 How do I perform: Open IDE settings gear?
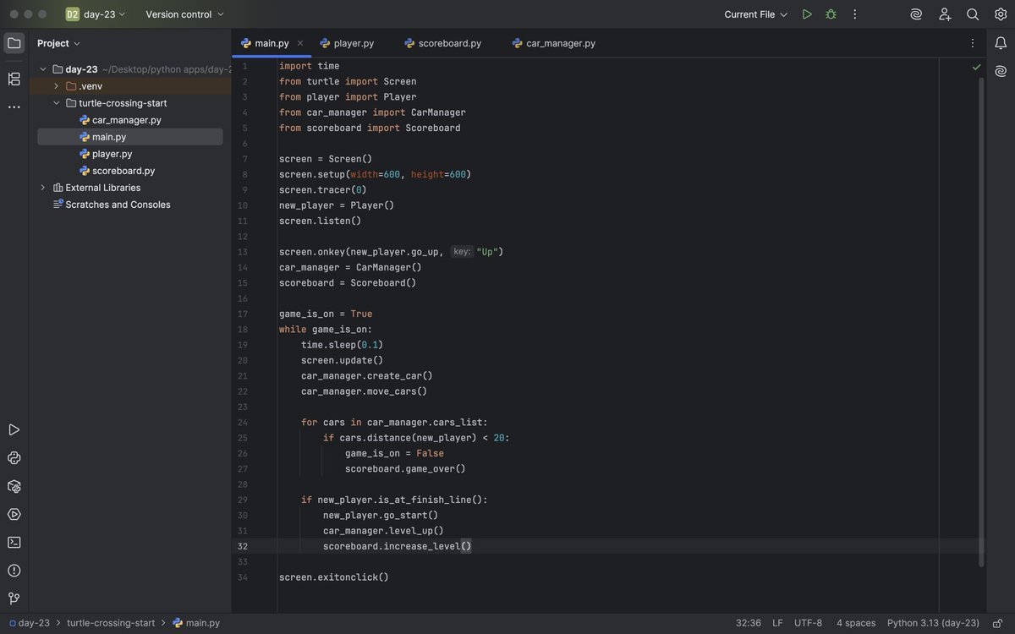[x=1001, y=14]
